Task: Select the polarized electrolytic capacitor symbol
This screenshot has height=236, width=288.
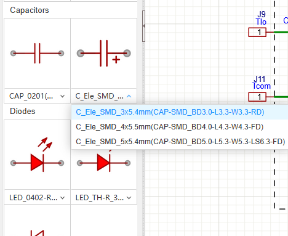Action: click(104, 54)
